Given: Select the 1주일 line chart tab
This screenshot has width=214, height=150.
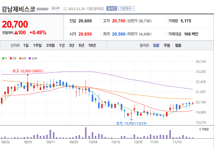Looking at the screenshot, I should click(x=37, y=45).
